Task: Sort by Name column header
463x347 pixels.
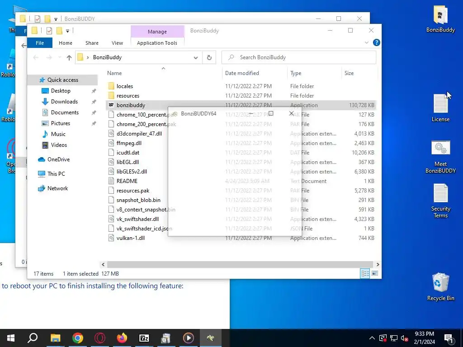Action: click(114, 73)
